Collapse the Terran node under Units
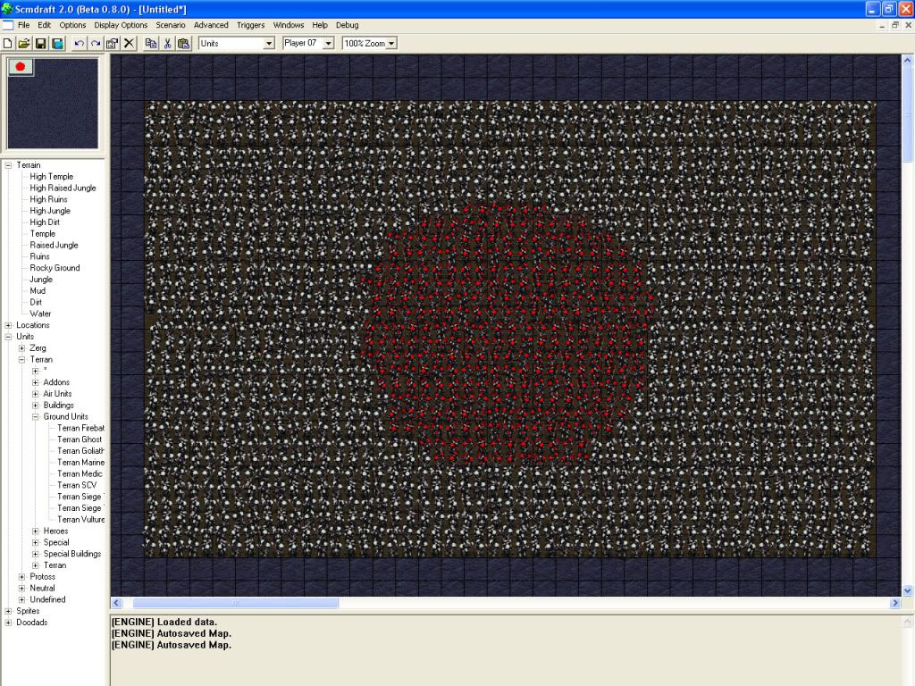The width and height of the screenshot is (915, 686). click(21, 359)
